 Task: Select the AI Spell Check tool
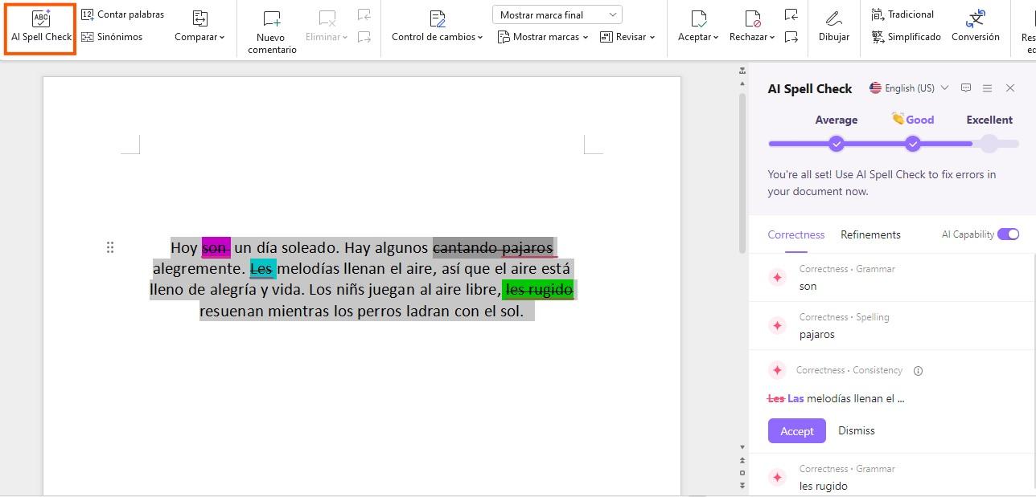[x=39, y=28]
